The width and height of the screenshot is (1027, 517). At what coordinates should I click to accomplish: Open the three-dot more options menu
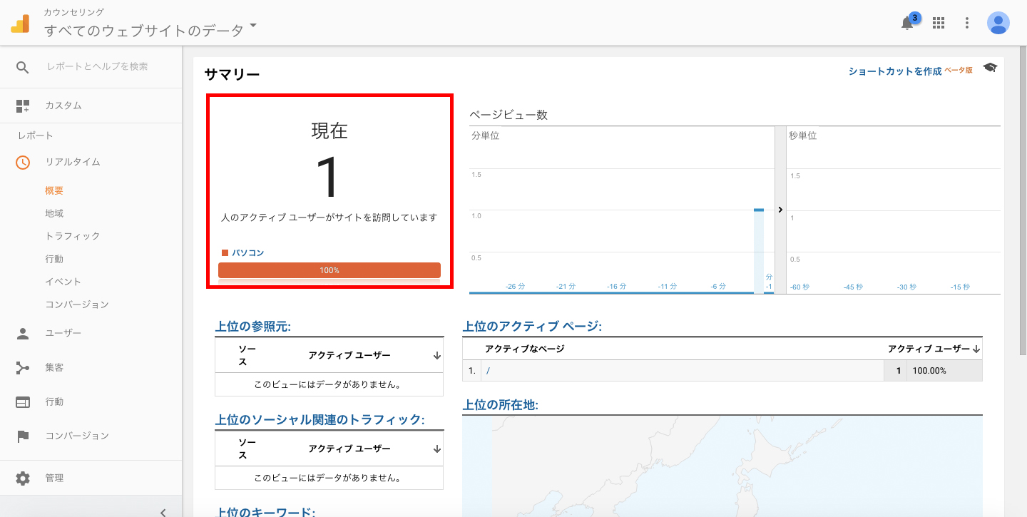(967, 23)
